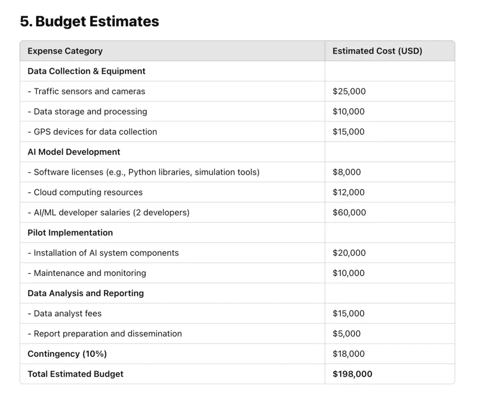Select 'Maintenance and monitoring' row text
The height and width of the screenshot is (402, 484).
[x=87, y=273]
